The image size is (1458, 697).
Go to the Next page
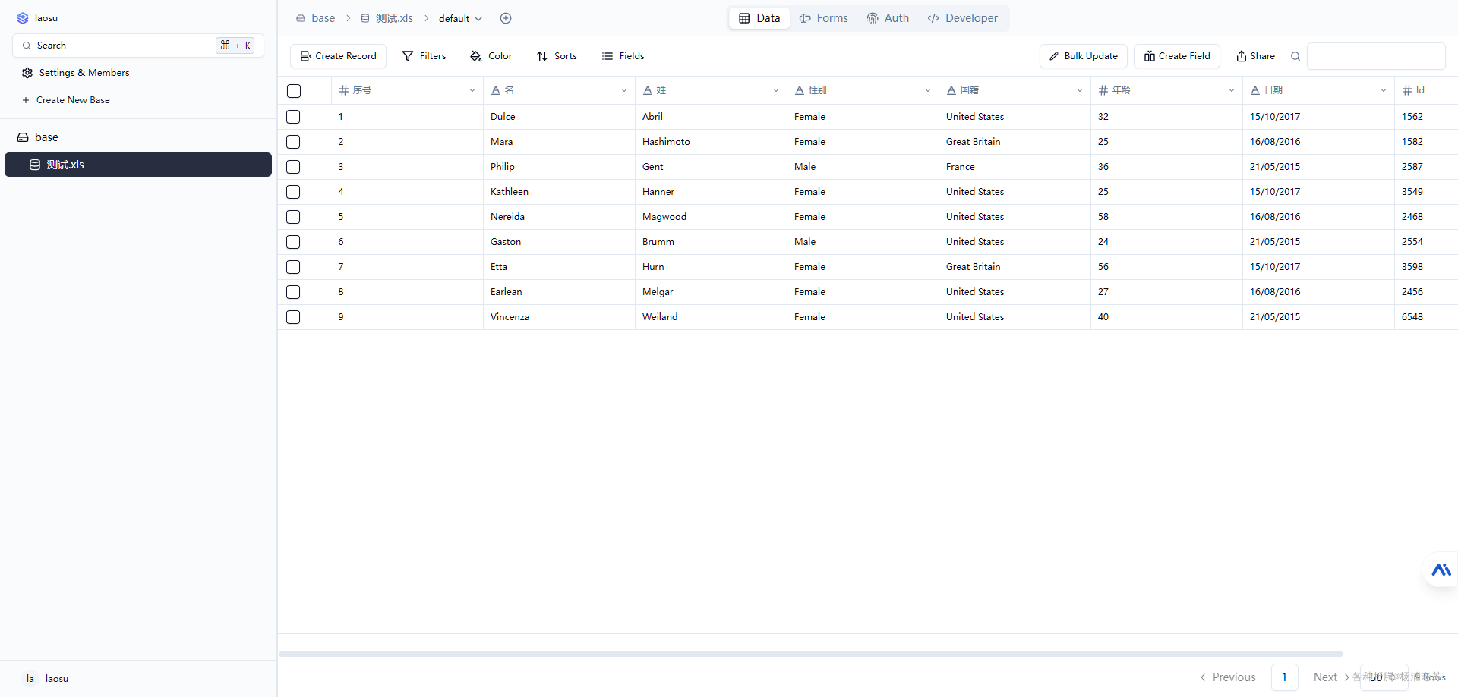tap(1331, 677)
